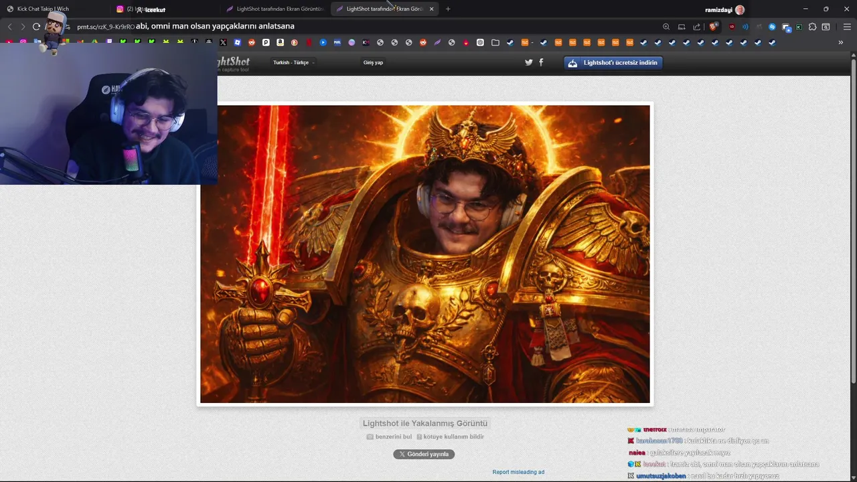Screen dimensions: 857x482
Task: Click the Twitter bird icon in Lightshot header
Action: pyautogui.click(x=528, y=62)
